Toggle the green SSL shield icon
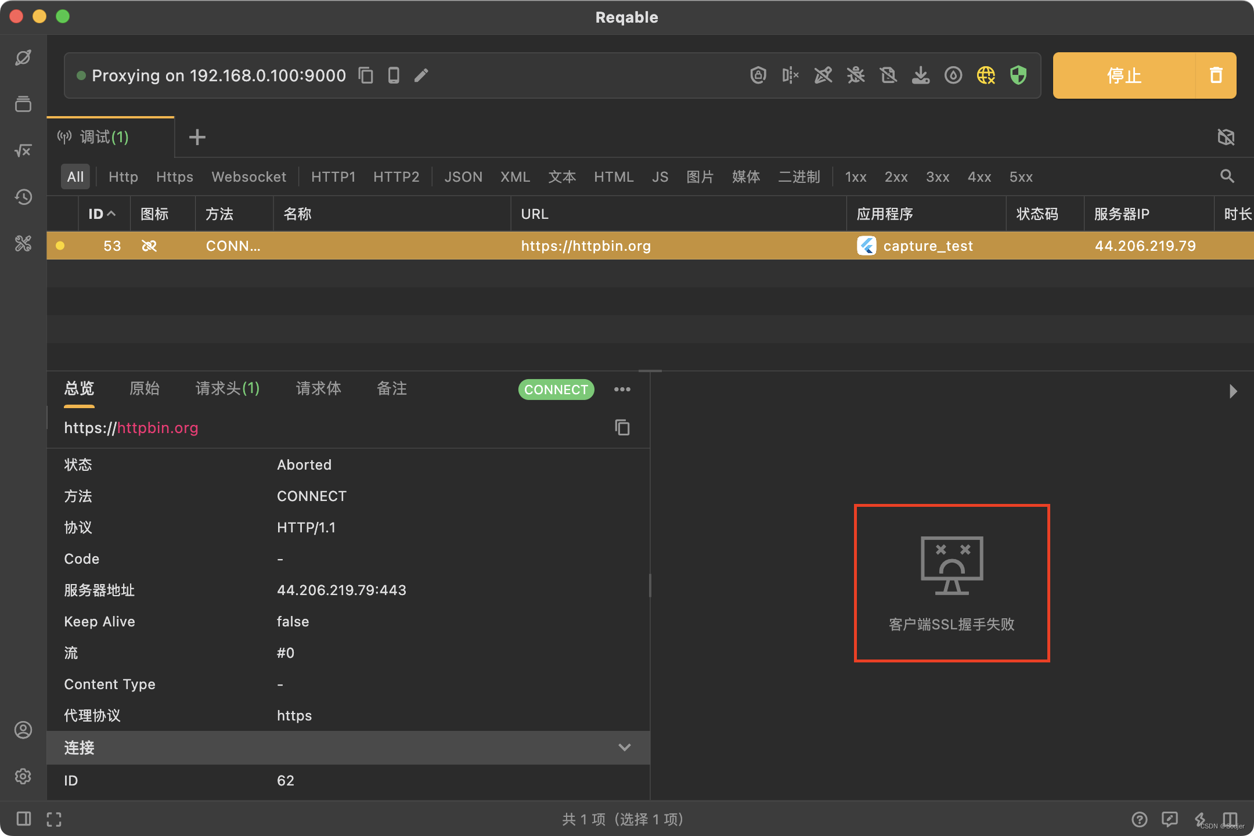Image resolution: width=1254 pixels, height=836 pixels. tap(1018, 75)
